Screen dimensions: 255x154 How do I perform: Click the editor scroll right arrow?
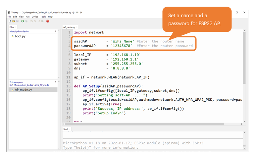[241, 124]
